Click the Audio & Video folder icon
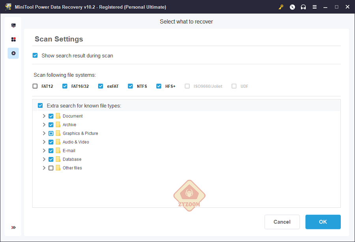This screenshot has height=242, width=355. pyautogui.click(x=58, y=142)
